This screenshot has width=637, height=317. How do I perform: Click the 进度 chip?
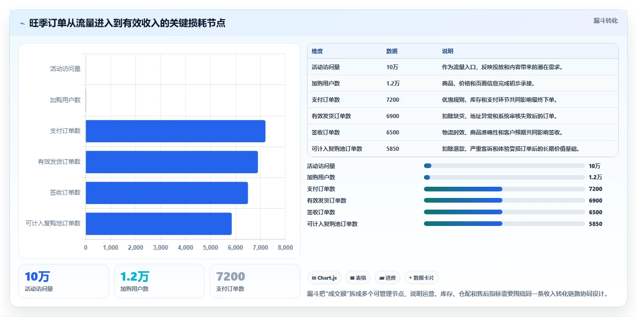tap(387, 278)
